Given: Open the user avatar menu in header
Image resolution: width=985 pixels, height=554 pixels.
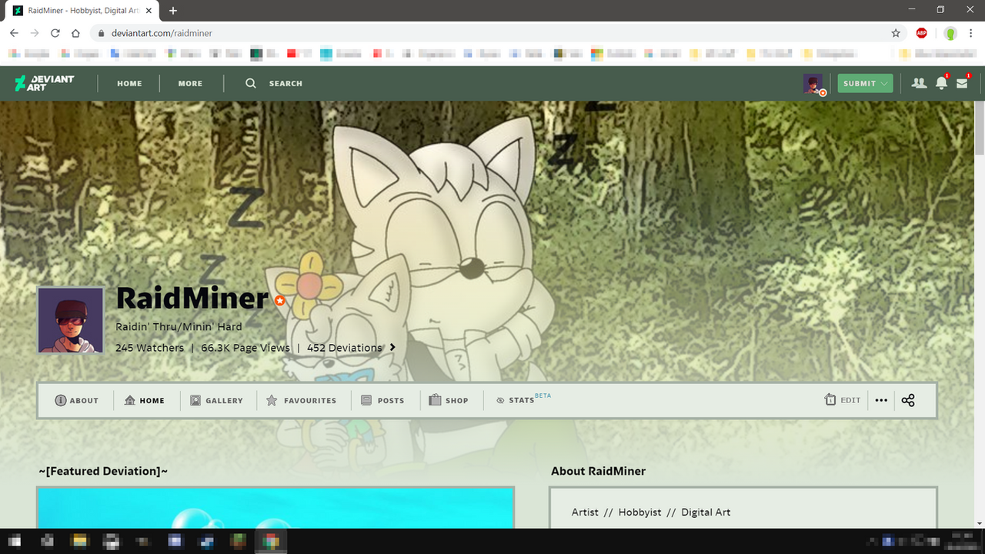Looking at the screenshot, I should 813,84.
